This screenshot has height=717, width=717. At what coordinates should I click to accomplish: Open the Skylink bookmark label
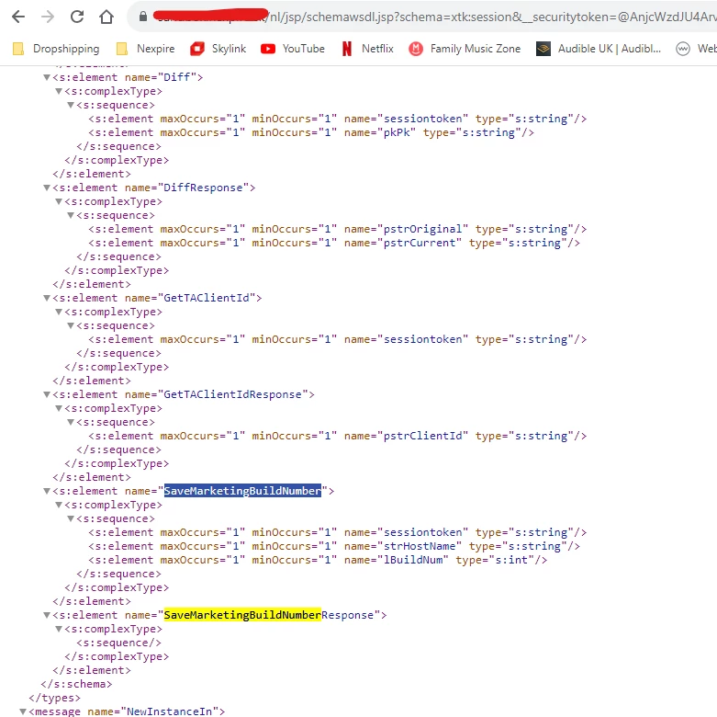pos(229,49)
